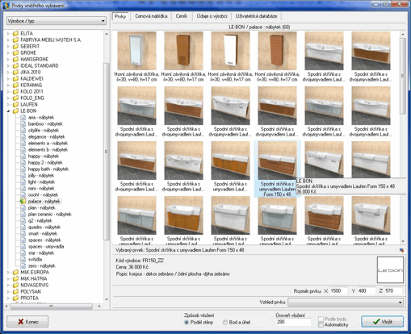411x334 pixels.
Task: Select the JIKA 2010 folder icon
Action: tap(15, 72)
